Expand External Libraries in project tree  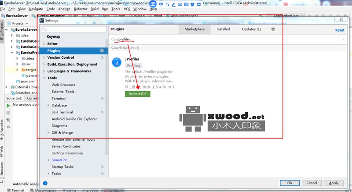click(6, 87)
